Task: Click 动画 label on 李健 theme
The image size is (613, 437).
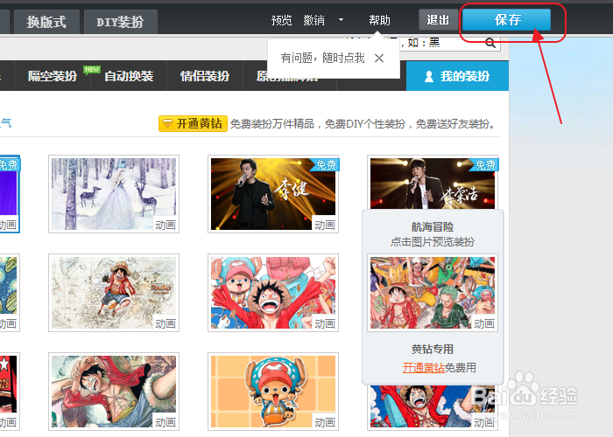Action: pos(325,225)
